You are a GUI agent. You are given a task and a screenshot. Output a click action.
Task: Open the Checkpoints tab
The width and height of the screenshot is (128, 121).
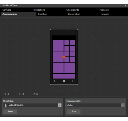click(73, 10)
